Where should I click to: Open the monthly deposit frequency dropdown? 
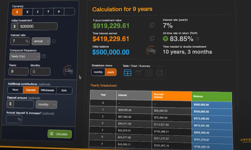46,104
